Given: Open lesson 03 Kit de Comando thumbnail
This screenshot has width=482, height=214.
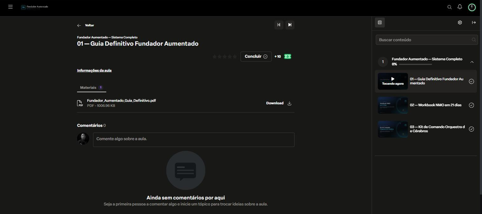Looking at the screenshot, I should pos(393,129).
